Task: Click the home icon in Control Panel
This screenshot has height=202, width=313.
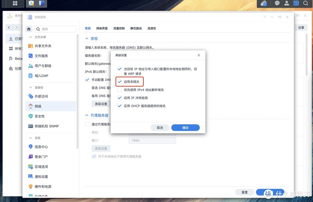Action: [29, 29]
